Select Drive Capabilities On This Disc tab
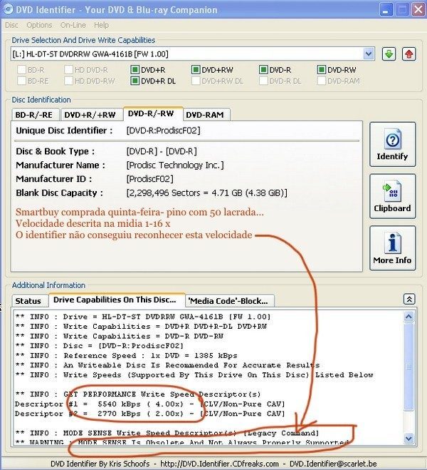The height and width of the screenshot is (470, 427). pos(115,300)
